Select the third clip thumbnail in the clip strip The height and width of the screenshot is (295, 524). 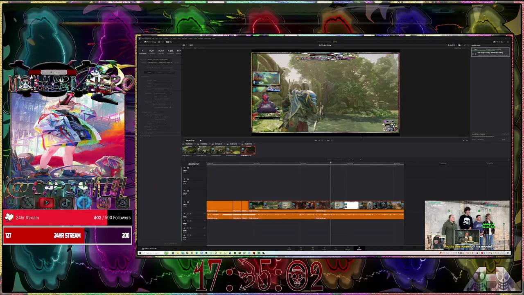(219, 150)
